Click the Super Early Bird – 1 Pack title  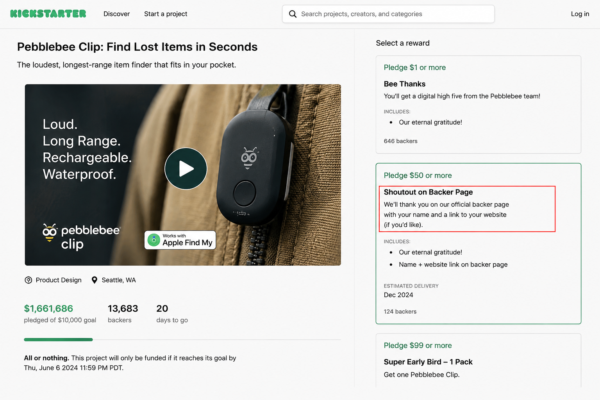click(x=428, y=362)
